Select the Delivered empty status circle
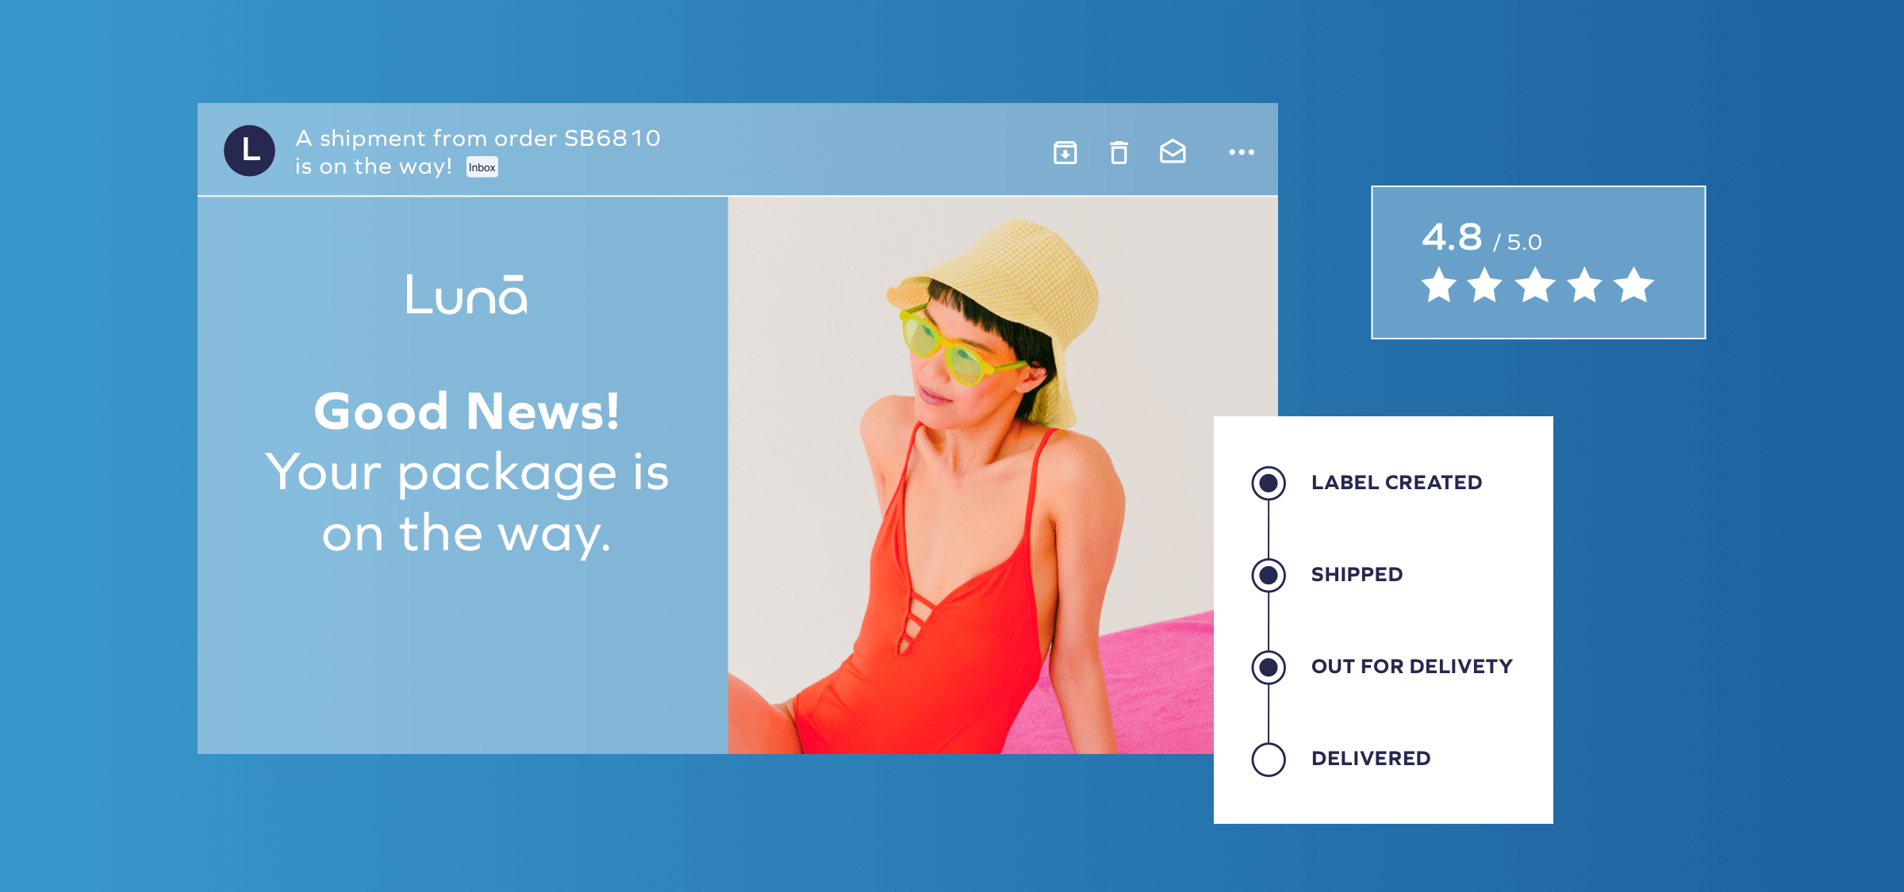The width and height of the screenshot is (1904, 892). pyautogui.click(x=1269, y=759)
